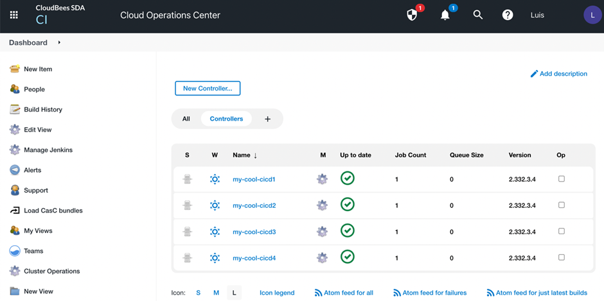Viewport: 604px width, 301px height.
Task: Open the my-cool-cicd1 controller link
Action: click(254, 179)
